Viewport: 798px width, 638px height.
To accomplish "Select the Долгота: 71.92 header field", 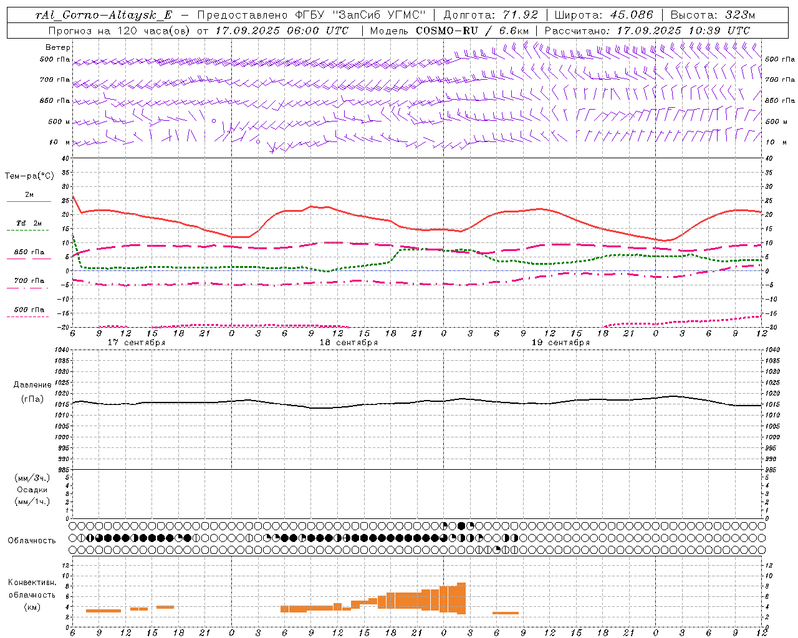I will click(x=491, y=15).
